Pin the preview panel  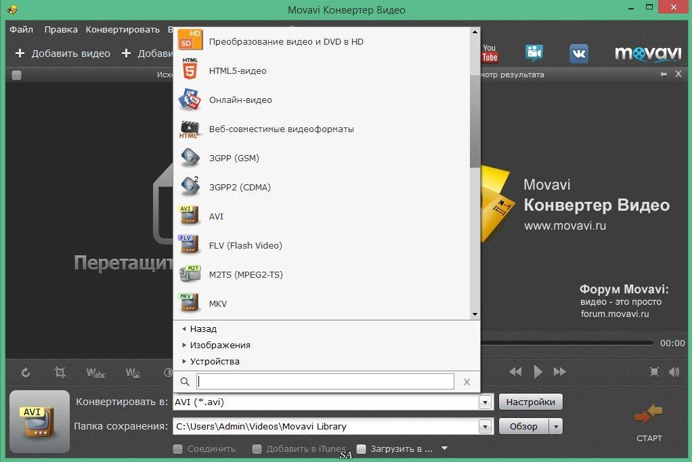pyautogui.click(x=663, y=75)
